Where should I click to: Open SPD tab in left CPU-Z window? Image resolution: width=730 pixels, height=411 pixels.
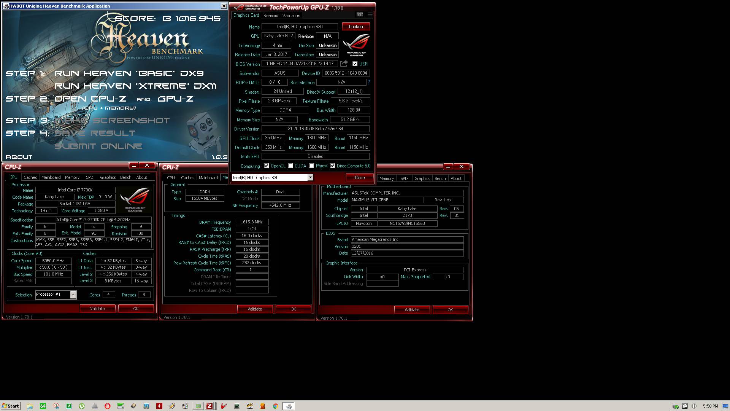pyautogui.click(x=90, y=177)
